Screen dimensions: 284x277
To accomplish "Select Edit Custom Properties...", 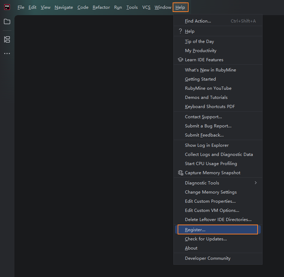I will coord(218,201).
